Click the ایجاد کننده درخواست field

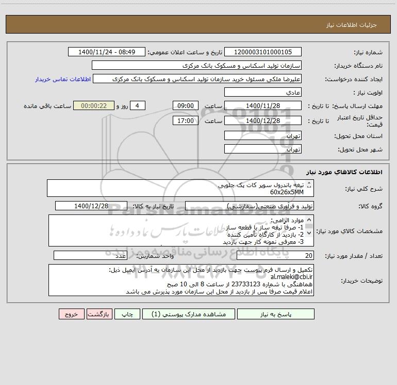[x=197, y=79]
